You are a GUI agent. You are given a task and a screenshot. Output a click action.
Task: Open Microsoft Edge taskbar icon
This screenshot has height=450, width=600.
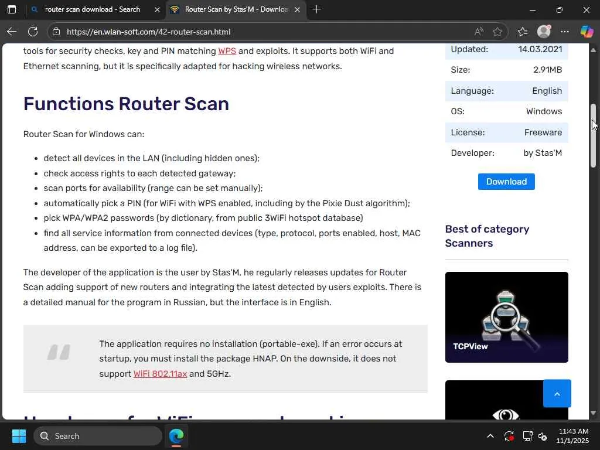[x=176, y=436]
